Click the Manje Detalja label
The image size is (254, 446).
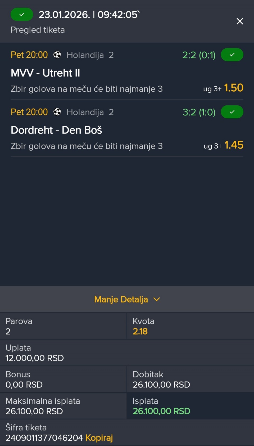click(121, 299)
